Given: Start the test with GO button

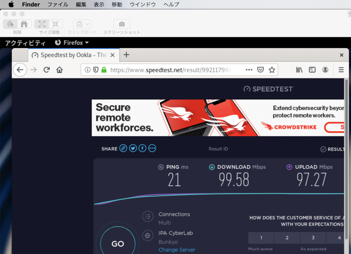Looking at the screenshot, I should click(x=118, y=244).
